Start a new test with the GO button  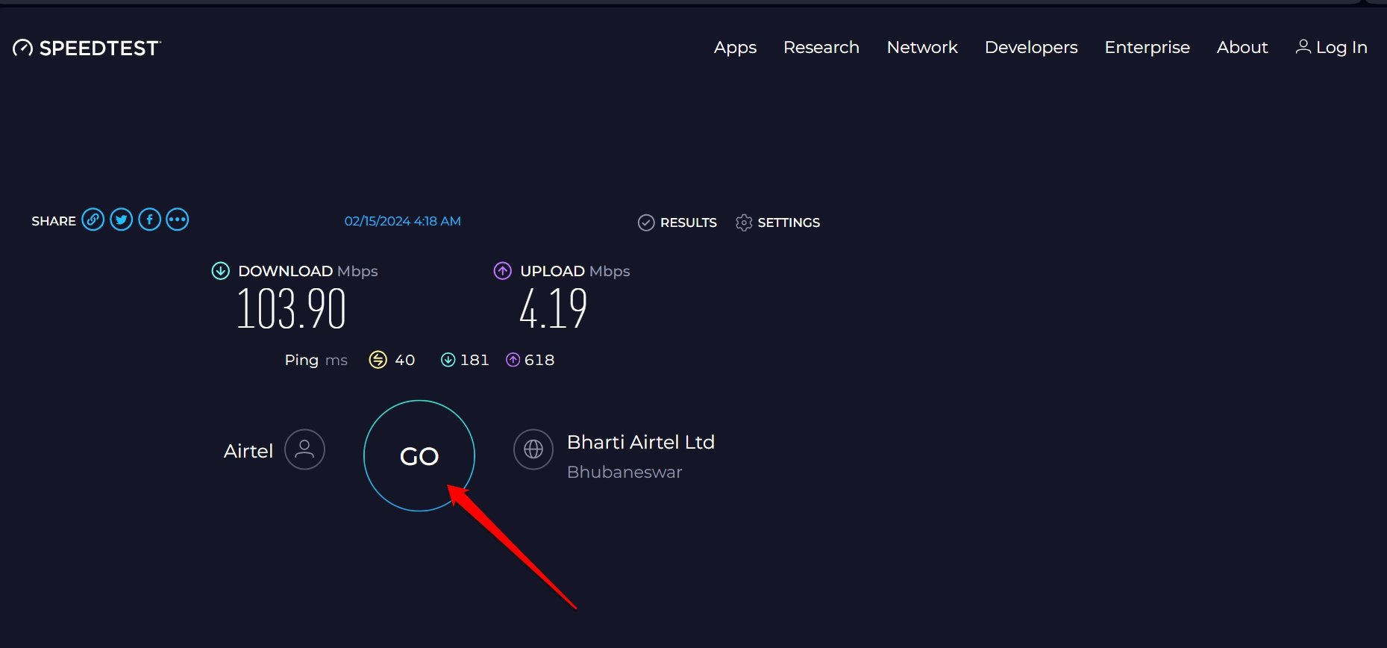(x=419, y=455)
